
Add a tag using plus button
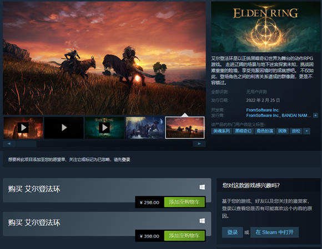[x=307, y=131]
